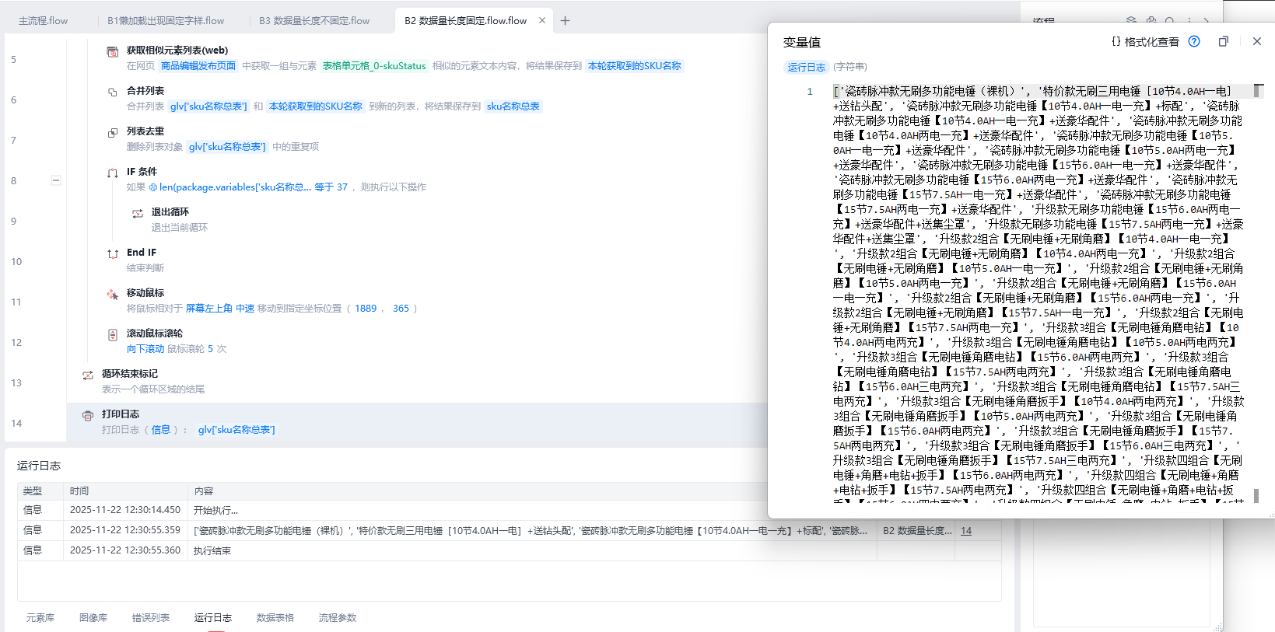The height and width of the screenshot is (632, 1275).
Task: Click glv['sku名称总表'] in the 列表去重 step
Action: (x=227, y=147)
